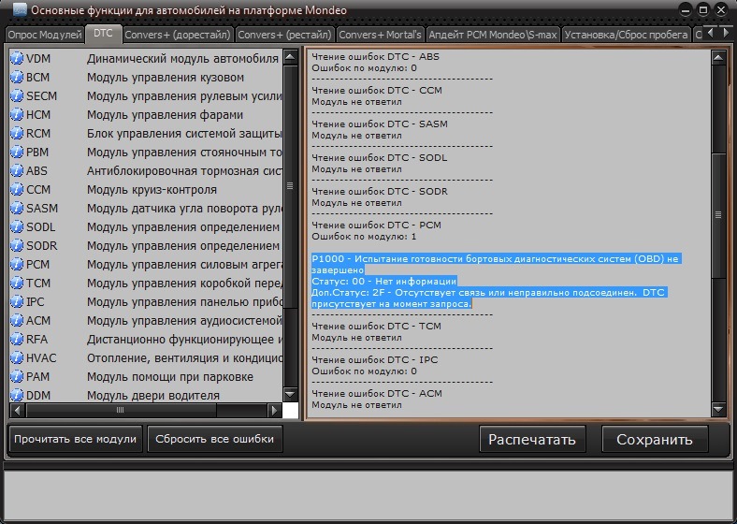Click the Сохранить button
Image resolution: width=737 pixels, height=524 pixels.
[655, 440]
